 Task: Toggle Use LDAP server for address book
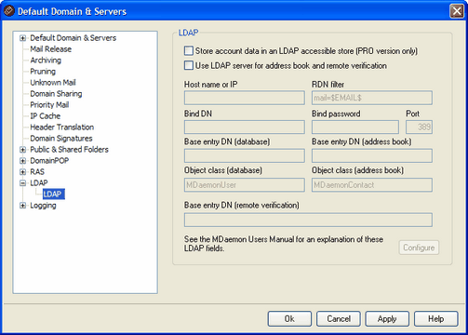(189, 65)
